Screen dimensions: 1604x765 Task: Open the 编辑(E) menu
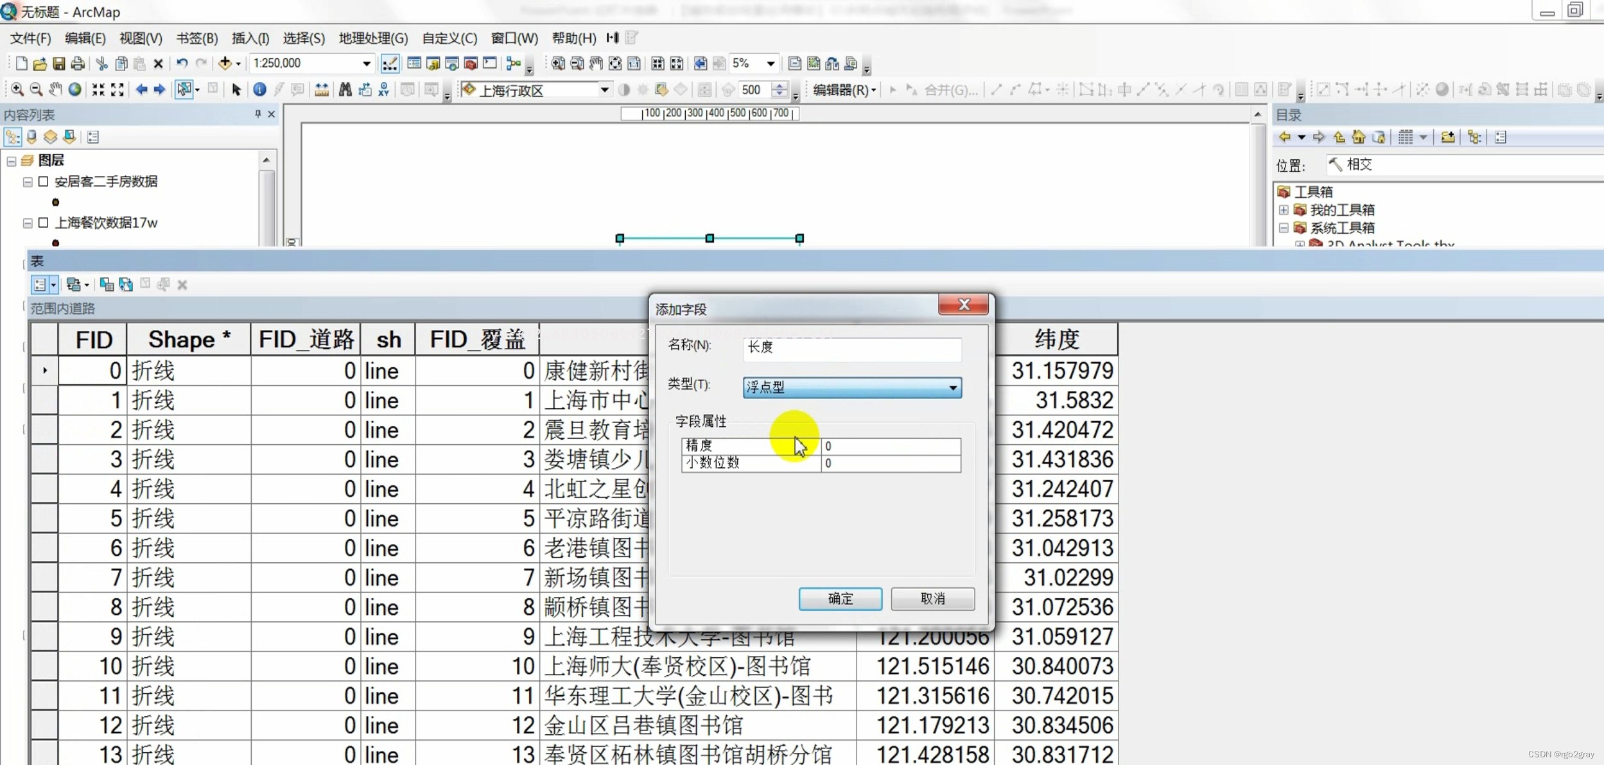(85, 38)
